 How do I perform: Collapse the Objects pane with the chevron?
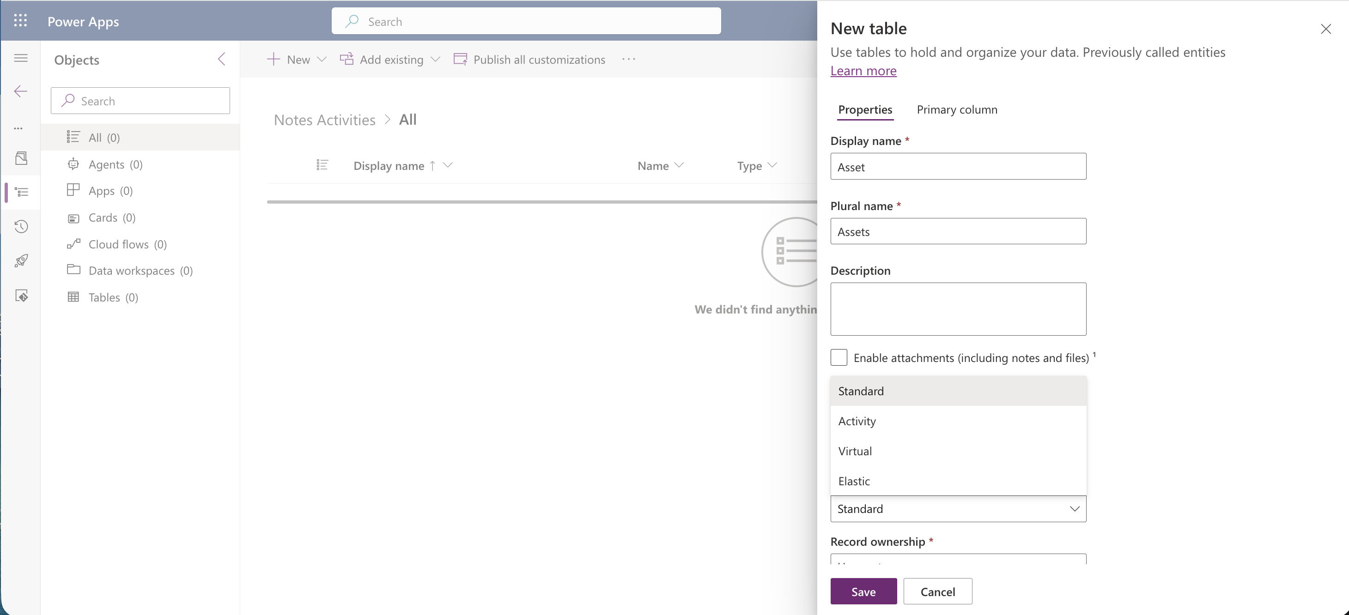(x=222, y=59)
